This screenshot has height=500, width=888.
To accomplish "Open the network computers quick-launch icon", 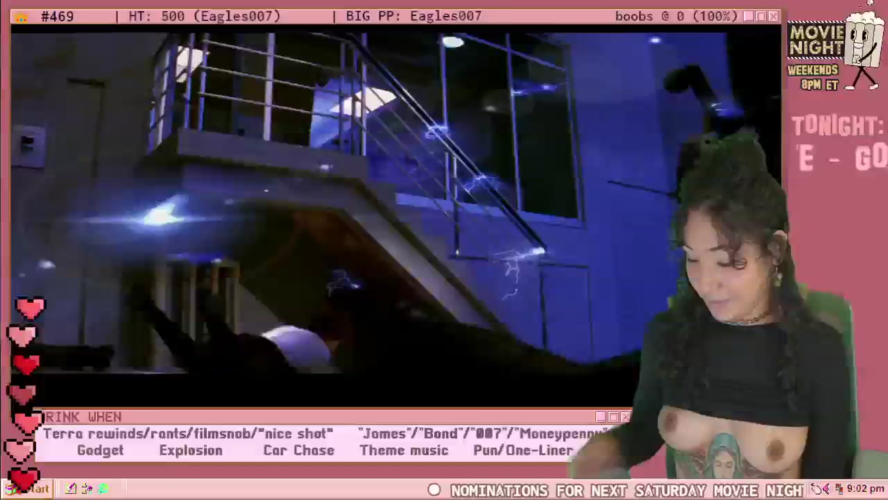I will (x=87, y=488).
